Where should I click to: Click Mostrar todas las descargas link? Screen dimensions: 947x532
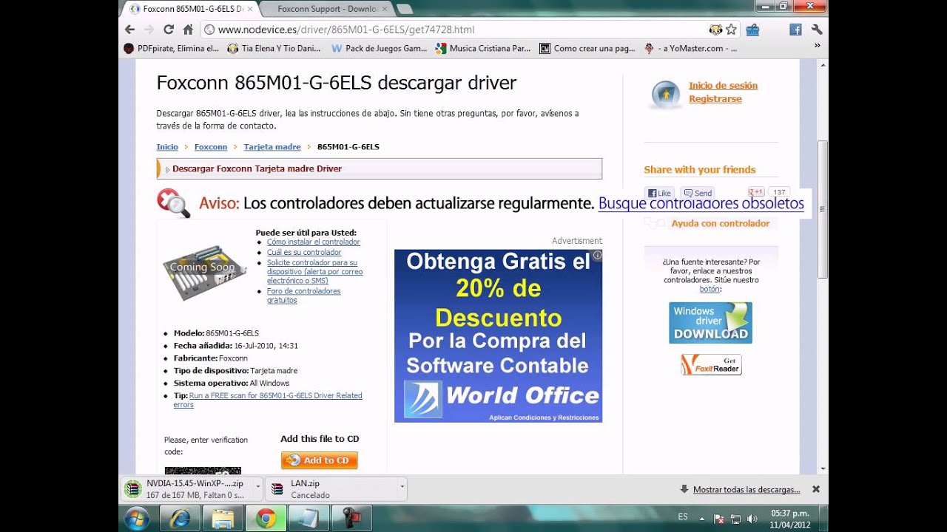(x=746, y=490)
